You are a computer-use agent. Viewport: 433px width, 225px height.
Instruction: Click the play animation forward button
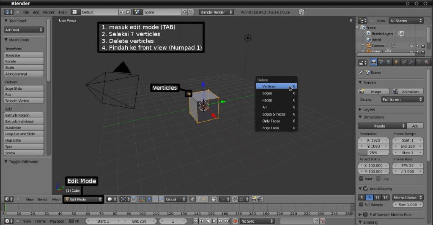(x=214, y=221)
